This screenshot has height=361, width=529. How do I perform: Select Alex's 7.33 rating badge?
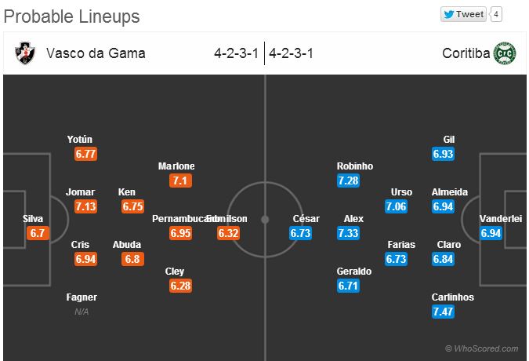(x=348, y=233)
